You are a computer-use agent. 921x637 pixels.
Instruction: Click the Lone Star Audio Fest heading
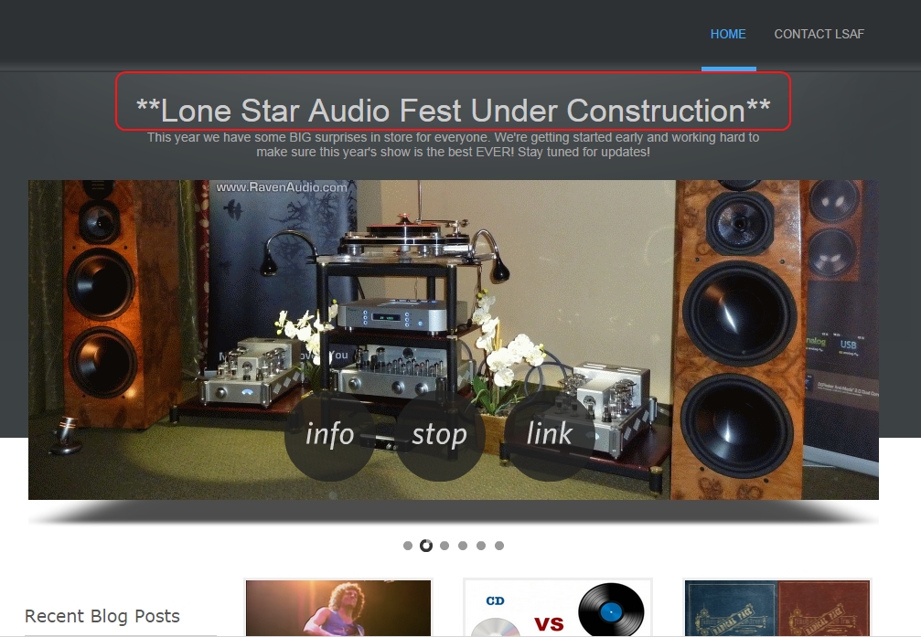(453, 111)
